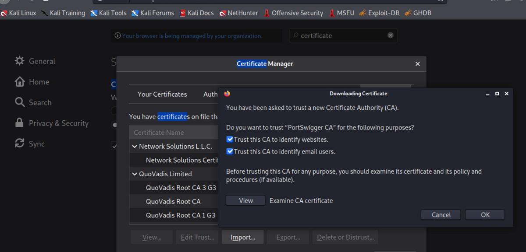Collapse QuoVadis Limited certificate group
This screenshot has height=252, width=526.
click(135, 174)
